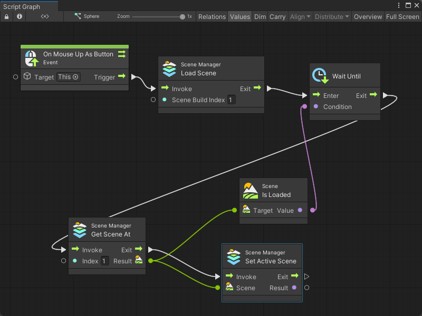Select the Scene Manager icon on Load Scene
Viewport: 422px width, 316px height.
click(x=169, y=68)
